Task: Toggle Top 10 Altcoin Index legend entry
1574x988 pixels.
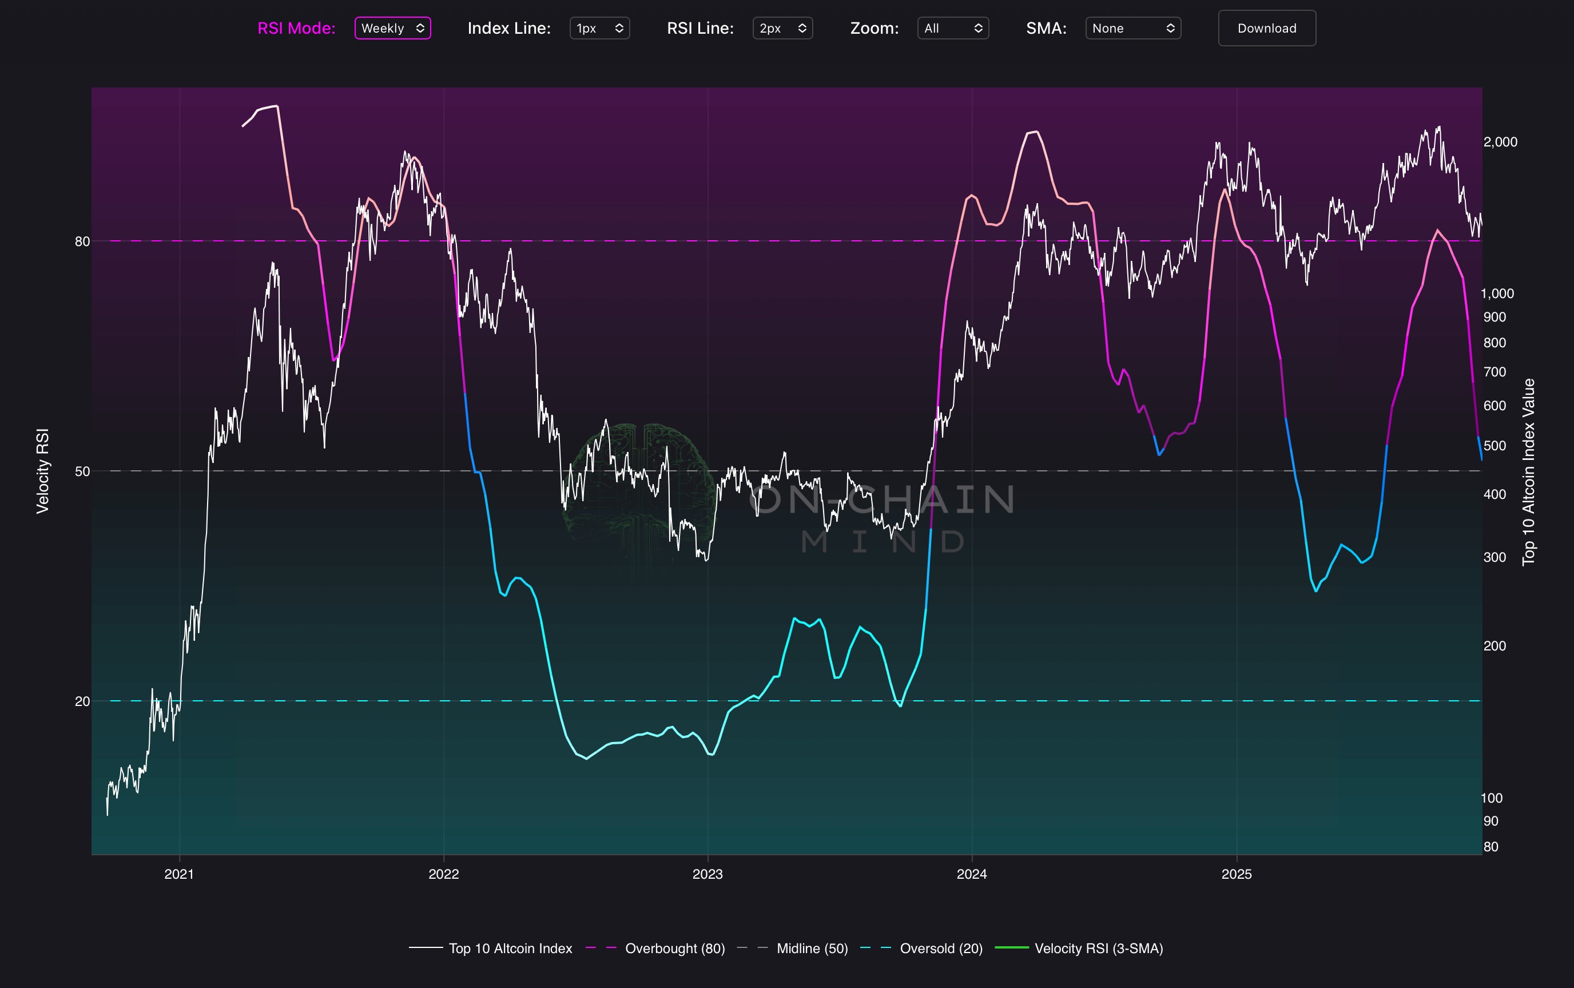Action: pos(510,948)
